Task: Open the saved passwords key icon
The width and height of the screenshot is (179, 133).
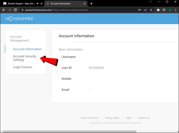Action: click(140, 10)
